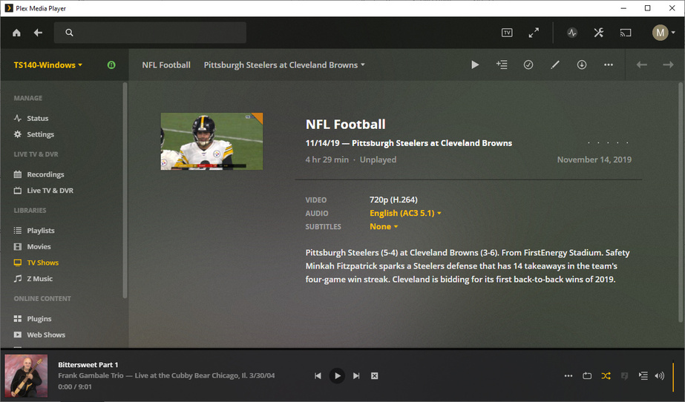This screenshot has width=685, height=402.
Task: Select the TV Shows library
Action: pos(36,263)
